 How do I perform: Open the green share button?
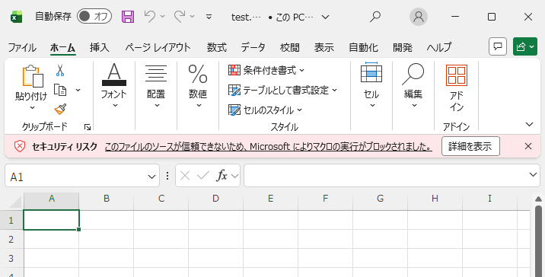coord(525,46)
